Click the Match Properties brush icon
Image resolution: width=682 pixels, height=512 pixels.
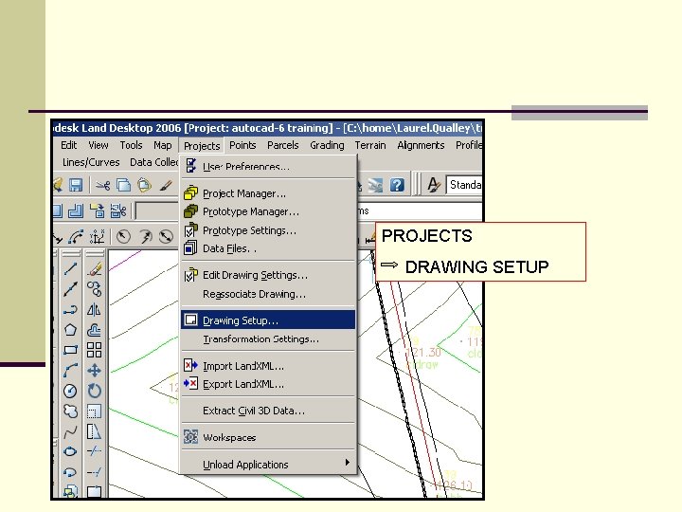(x=166, y=186)
